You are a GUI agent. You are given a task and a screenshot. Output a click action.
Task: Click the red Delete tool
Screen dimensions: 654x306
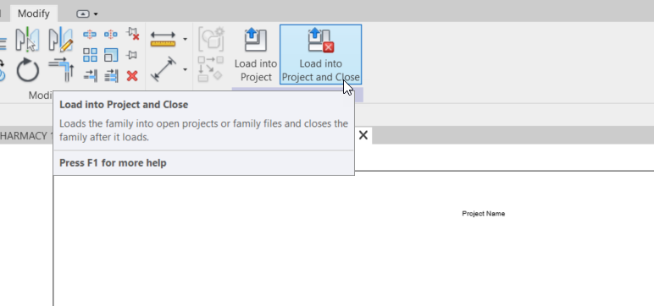132,76
